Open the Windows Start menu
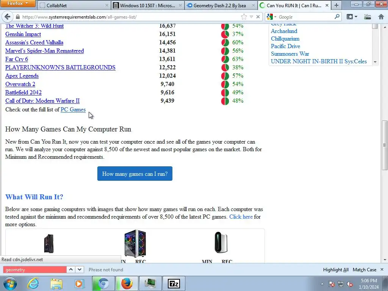 coord(10,283)
